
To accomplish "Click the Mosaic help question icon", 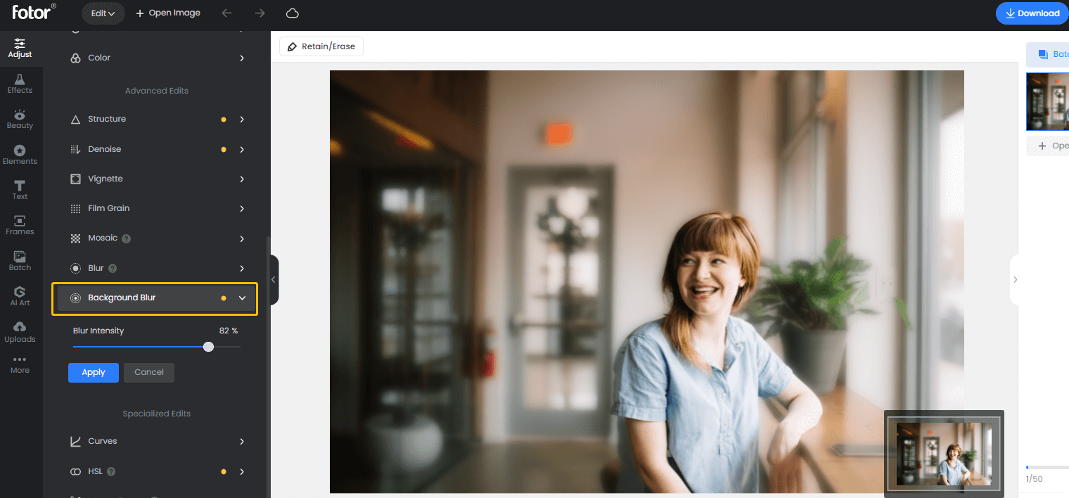I will click(127, 238).
